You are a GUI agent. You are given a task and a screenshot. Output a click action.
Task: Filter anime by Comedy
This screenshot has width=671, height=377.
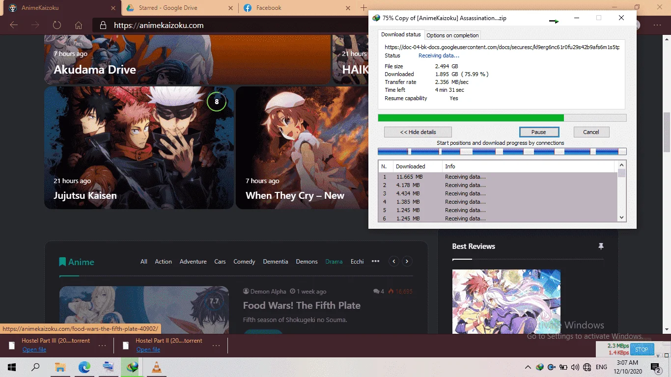click(x=244, y=262)
